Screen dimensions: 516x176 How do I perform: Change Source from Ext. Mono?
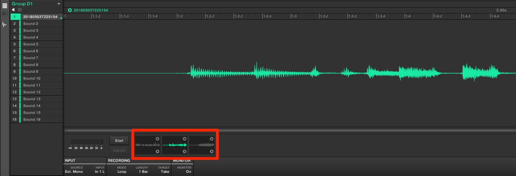pyautogui.click(x=74, y=170)
